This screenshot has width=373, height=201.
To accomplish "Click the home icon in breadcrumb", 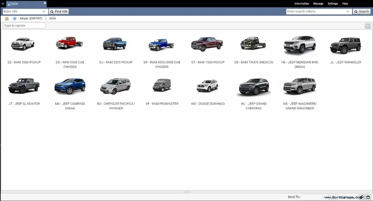I will tap(7, 18).
